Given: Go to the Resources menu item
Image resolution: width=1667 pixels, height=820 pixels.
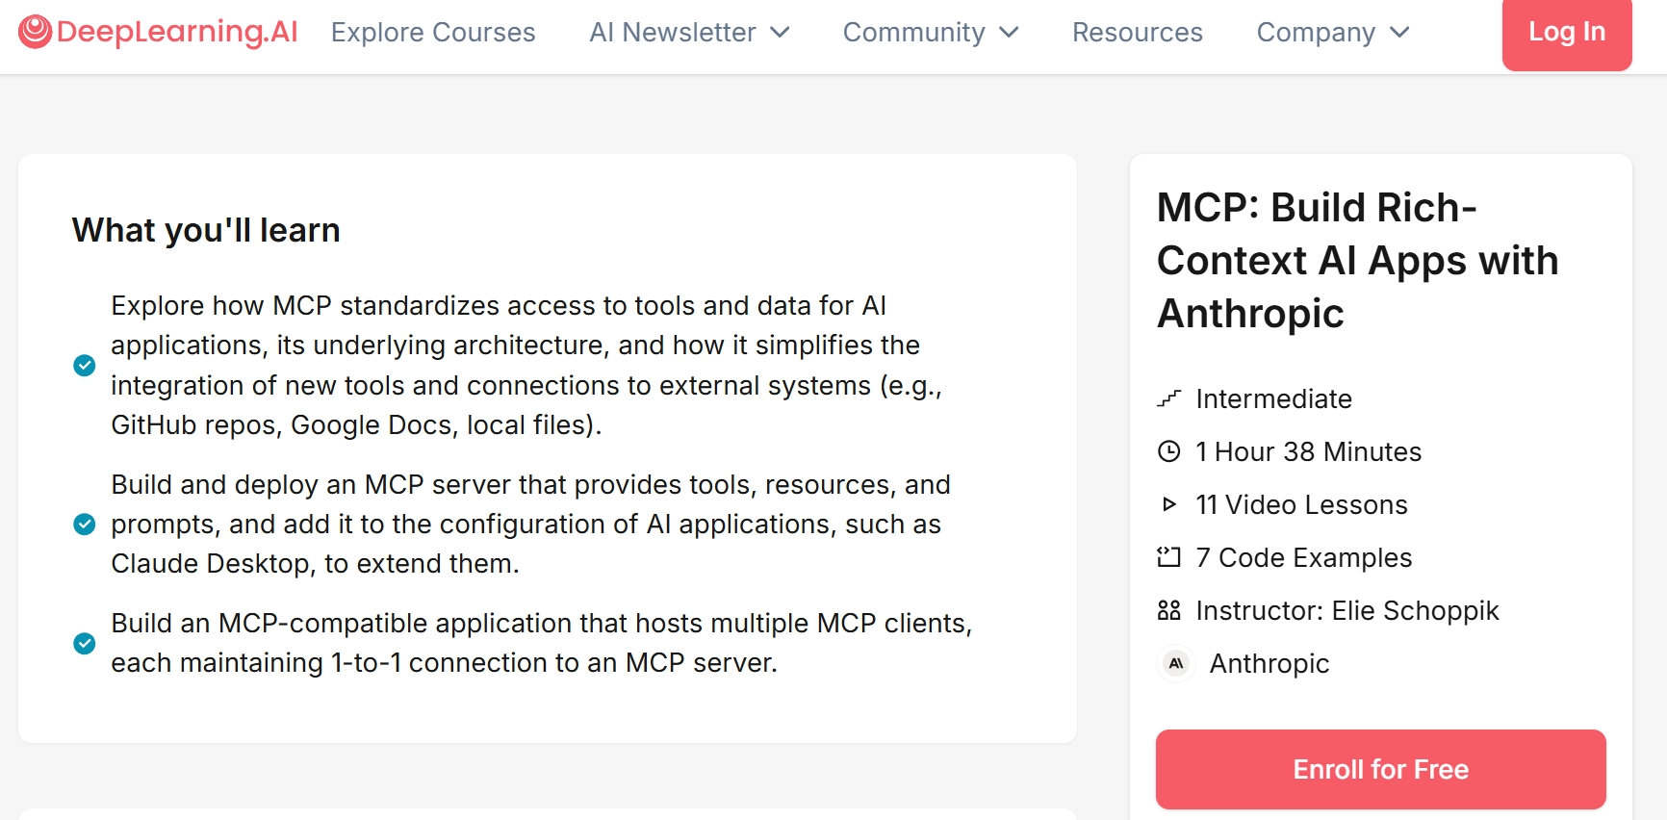Looking at the screenshot, I should [x=1137, y=33].
